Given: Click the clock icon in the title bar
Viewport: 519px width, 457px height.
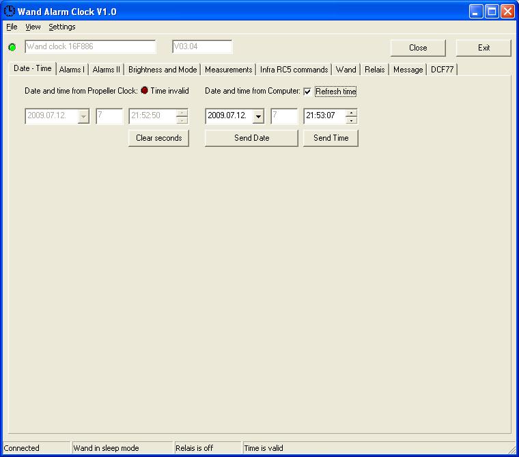Looking at the screenshot, I should (10, 11).
